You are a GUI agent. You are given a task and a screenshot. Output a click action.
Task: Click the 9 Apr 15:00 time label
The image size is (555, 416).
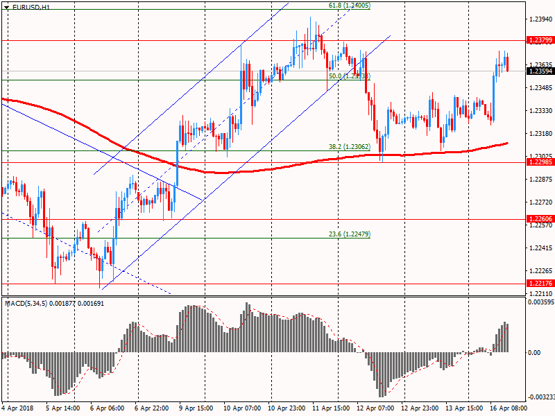pyautogui.click(x=196, y=408)
